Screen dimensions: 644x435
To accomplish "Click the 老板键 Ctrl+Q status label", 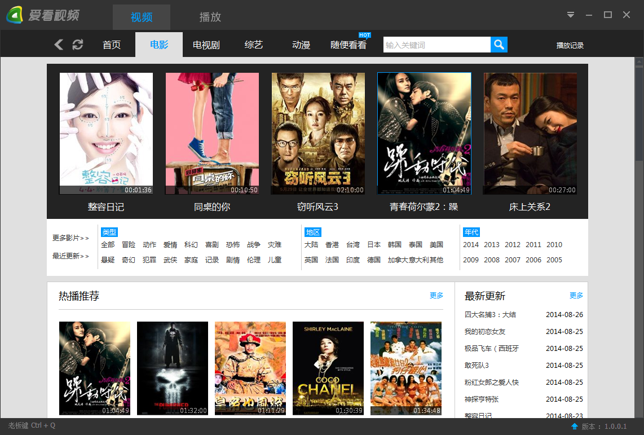I will click(x=32, y=425).
